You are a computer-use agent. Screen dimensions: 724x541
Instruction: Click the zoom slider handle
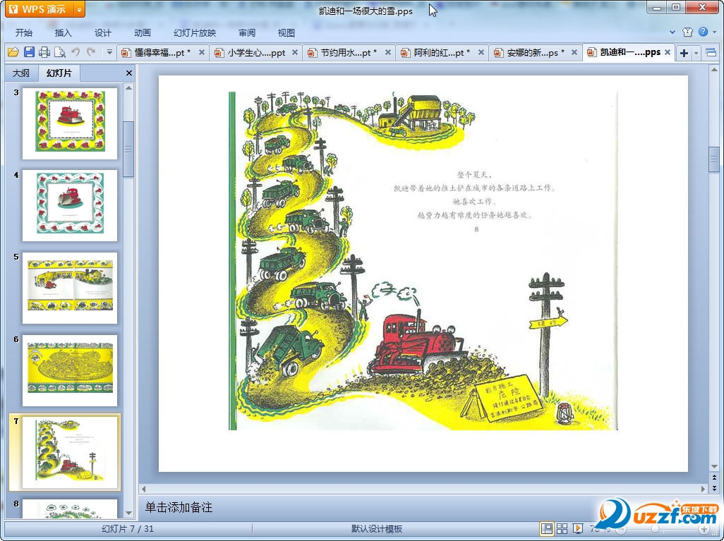click(656, 529)
